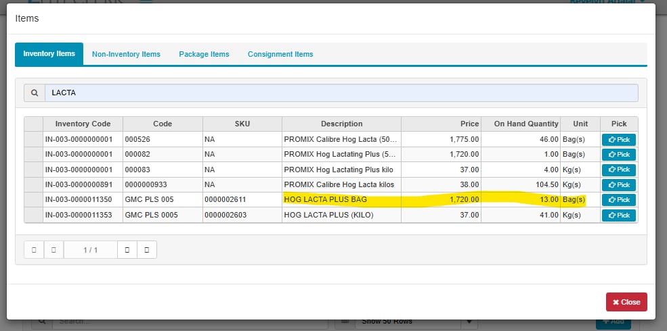Viewport: 667px width, 331px height.
Task: Select the cell with code GMC PLS 0005
Action: coord(163,215)
